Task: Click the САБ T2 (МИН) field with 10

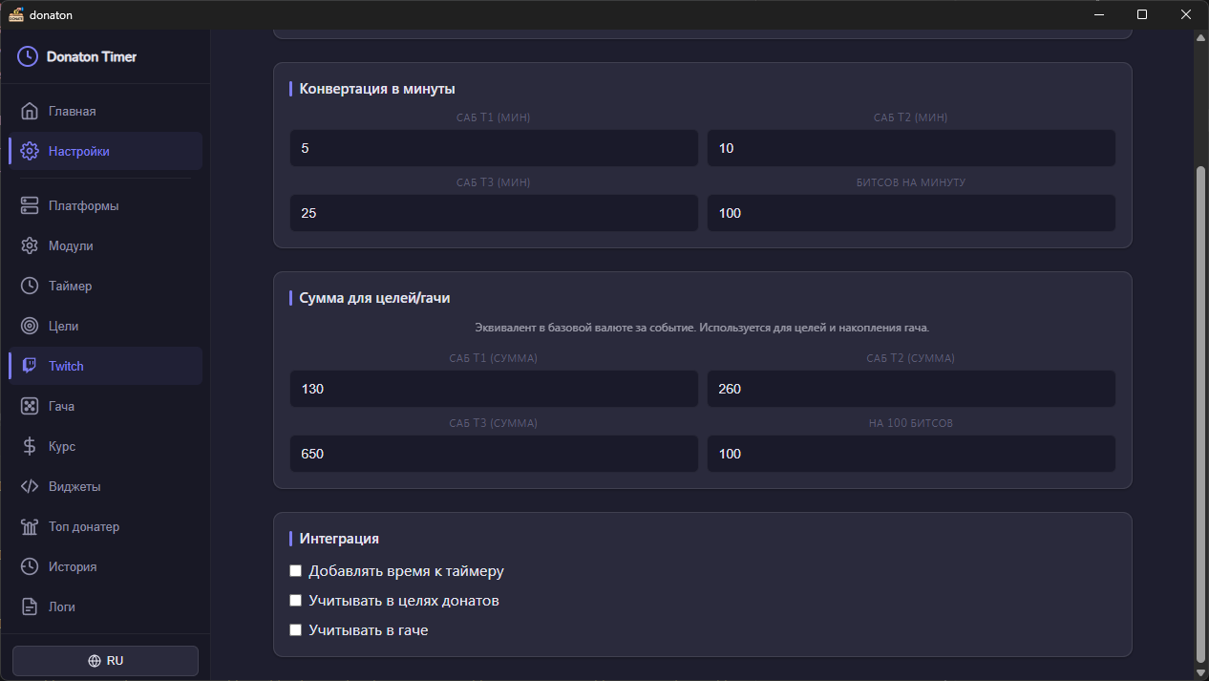Action: pyautogui.click(x=911, y=148)
